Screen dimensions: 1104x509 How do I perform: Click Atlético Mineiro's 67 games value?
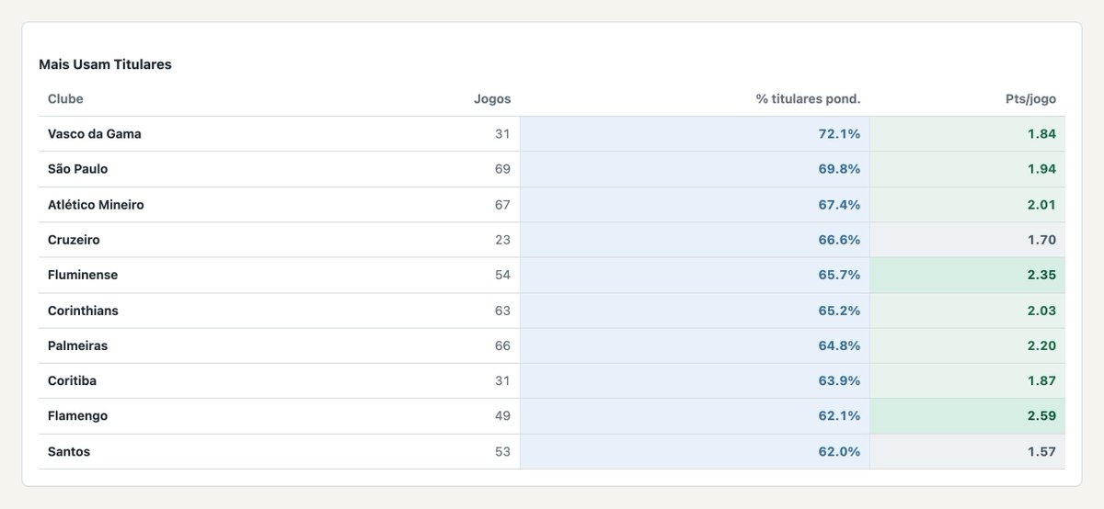coord(502,204)
